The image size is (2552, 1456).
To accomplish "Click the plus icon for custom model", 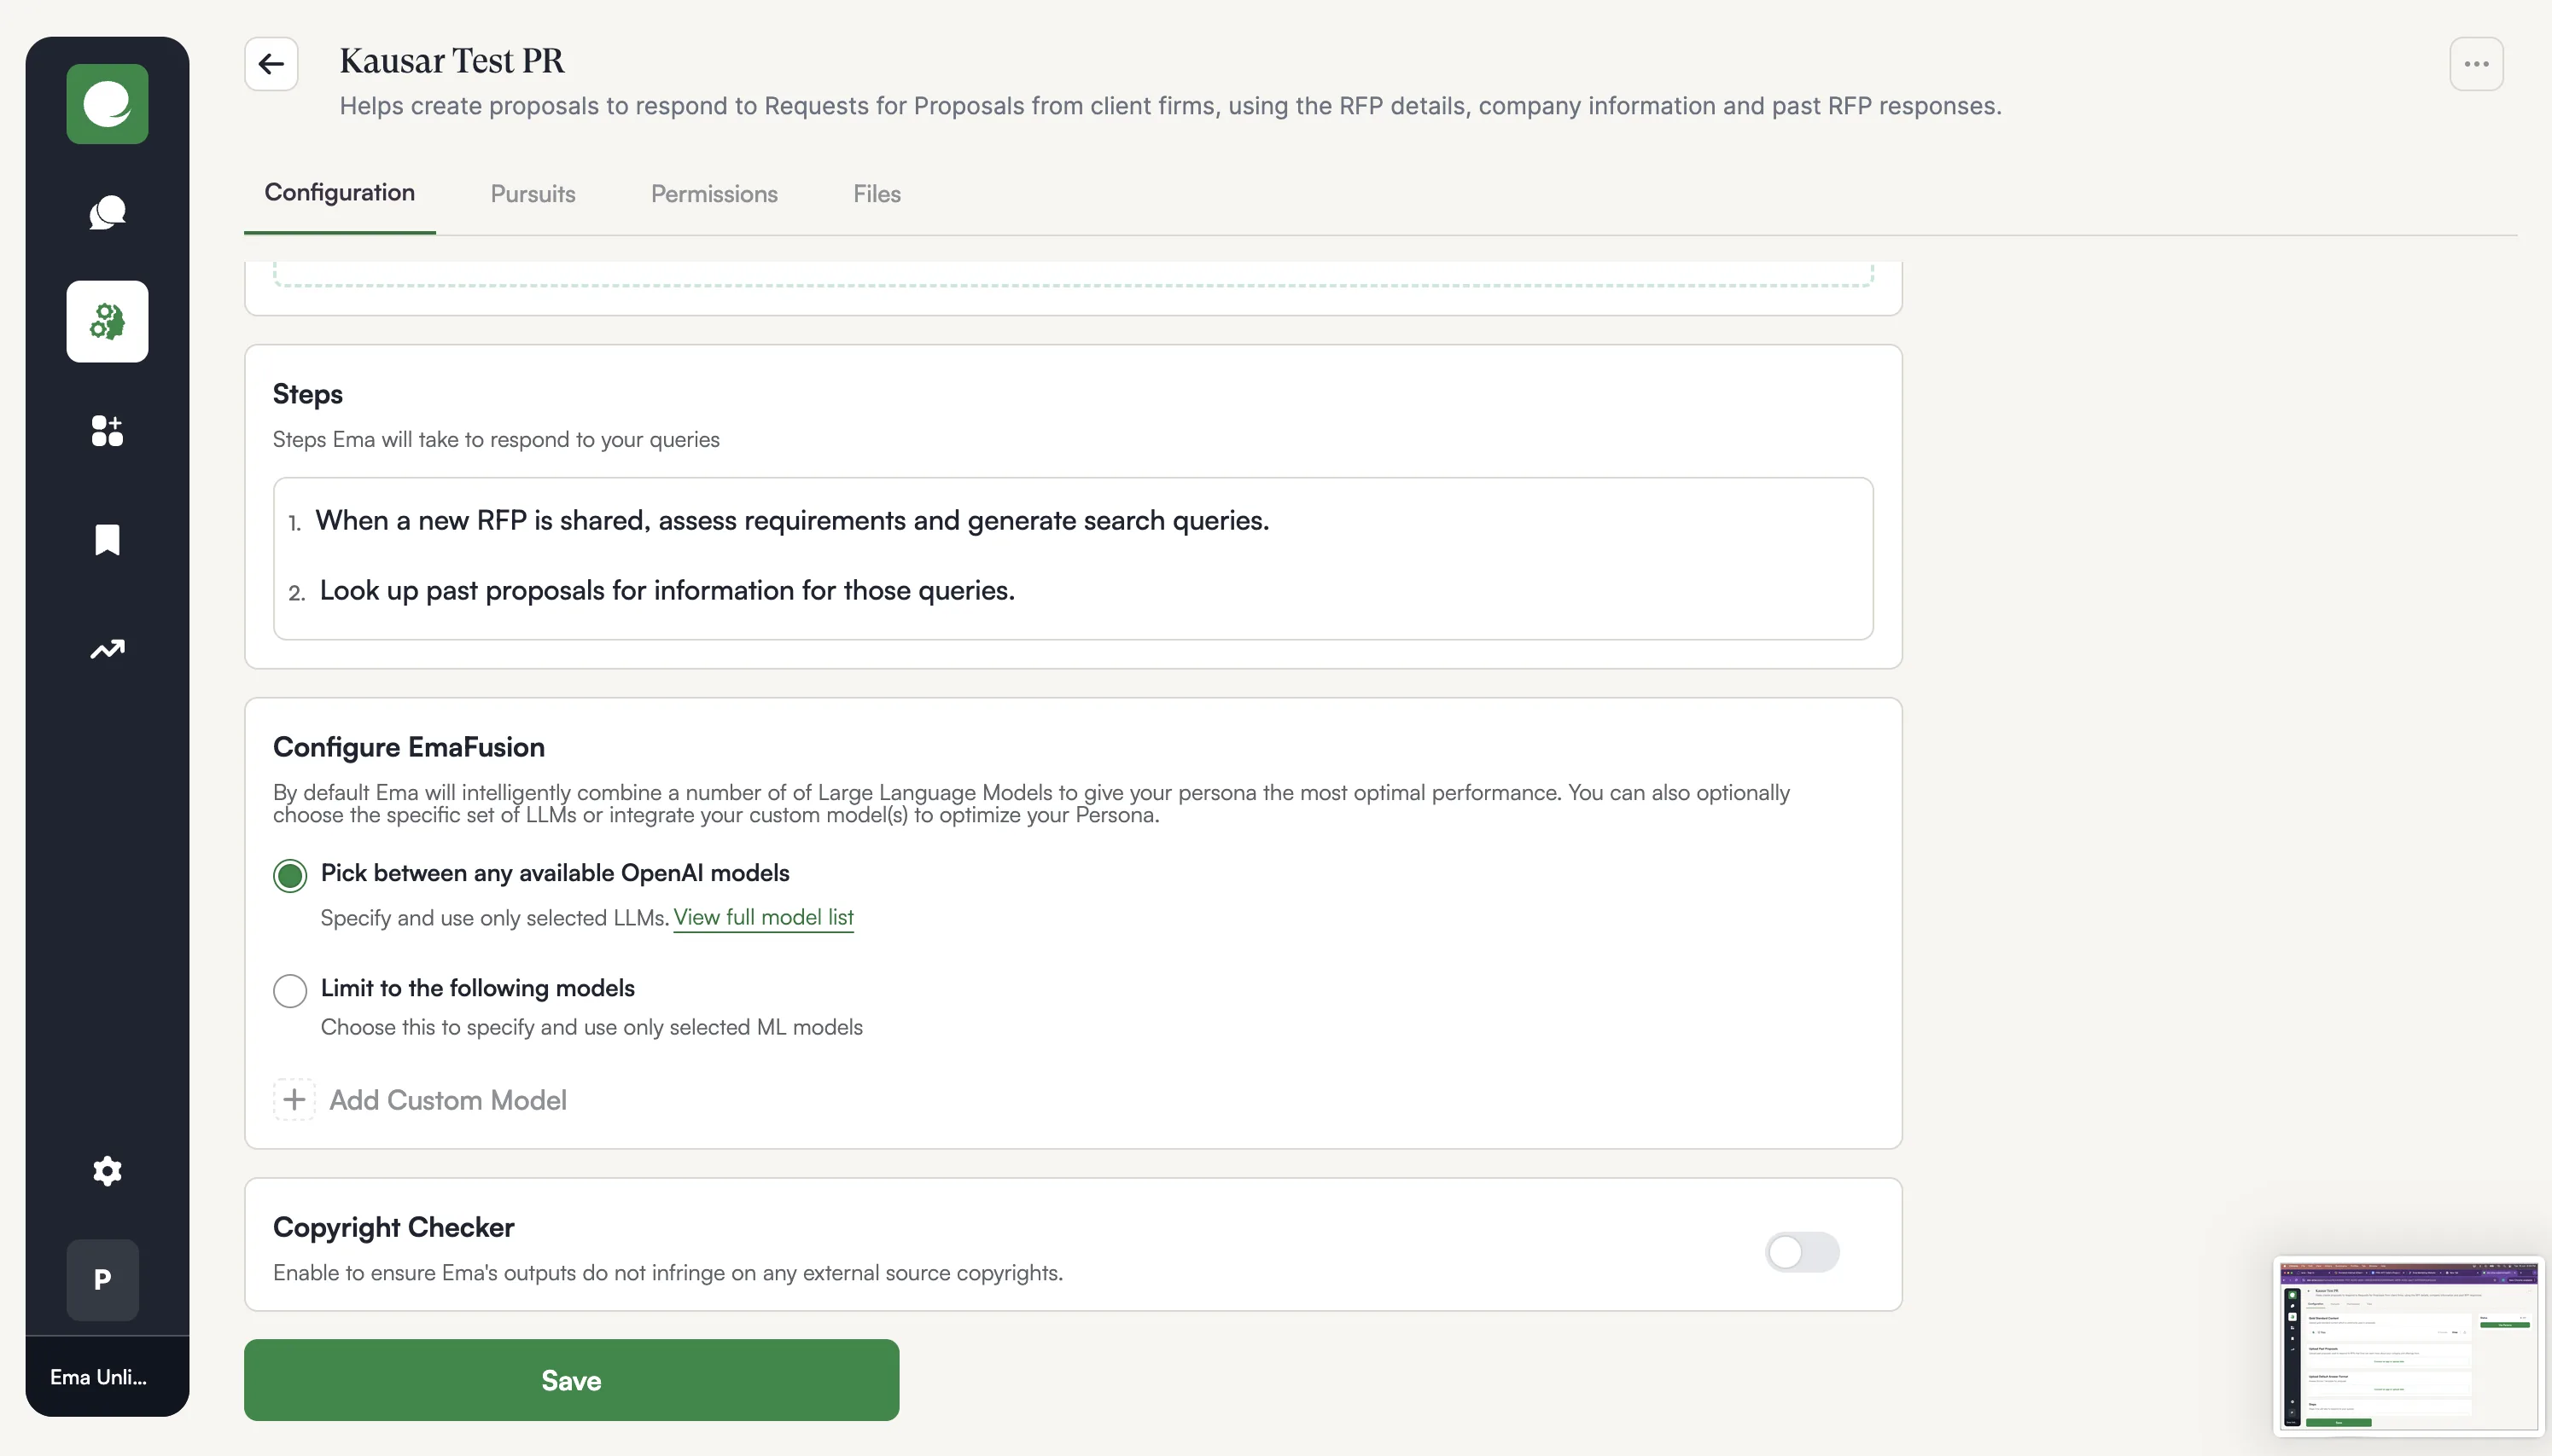I will (293, 1100).
